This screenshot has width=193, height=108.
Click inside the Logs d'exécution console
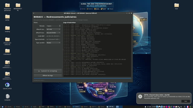point(97,50)
